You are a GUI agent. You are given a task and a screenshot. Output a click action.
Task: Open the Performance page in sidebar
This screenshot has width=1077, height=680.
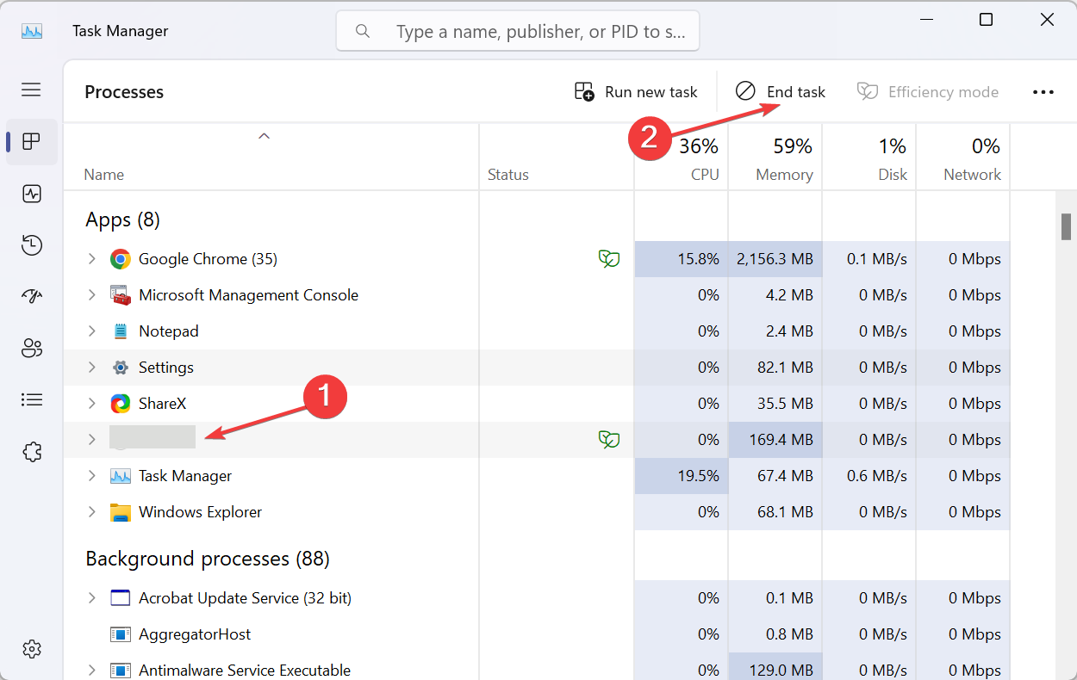click(32, 194)
